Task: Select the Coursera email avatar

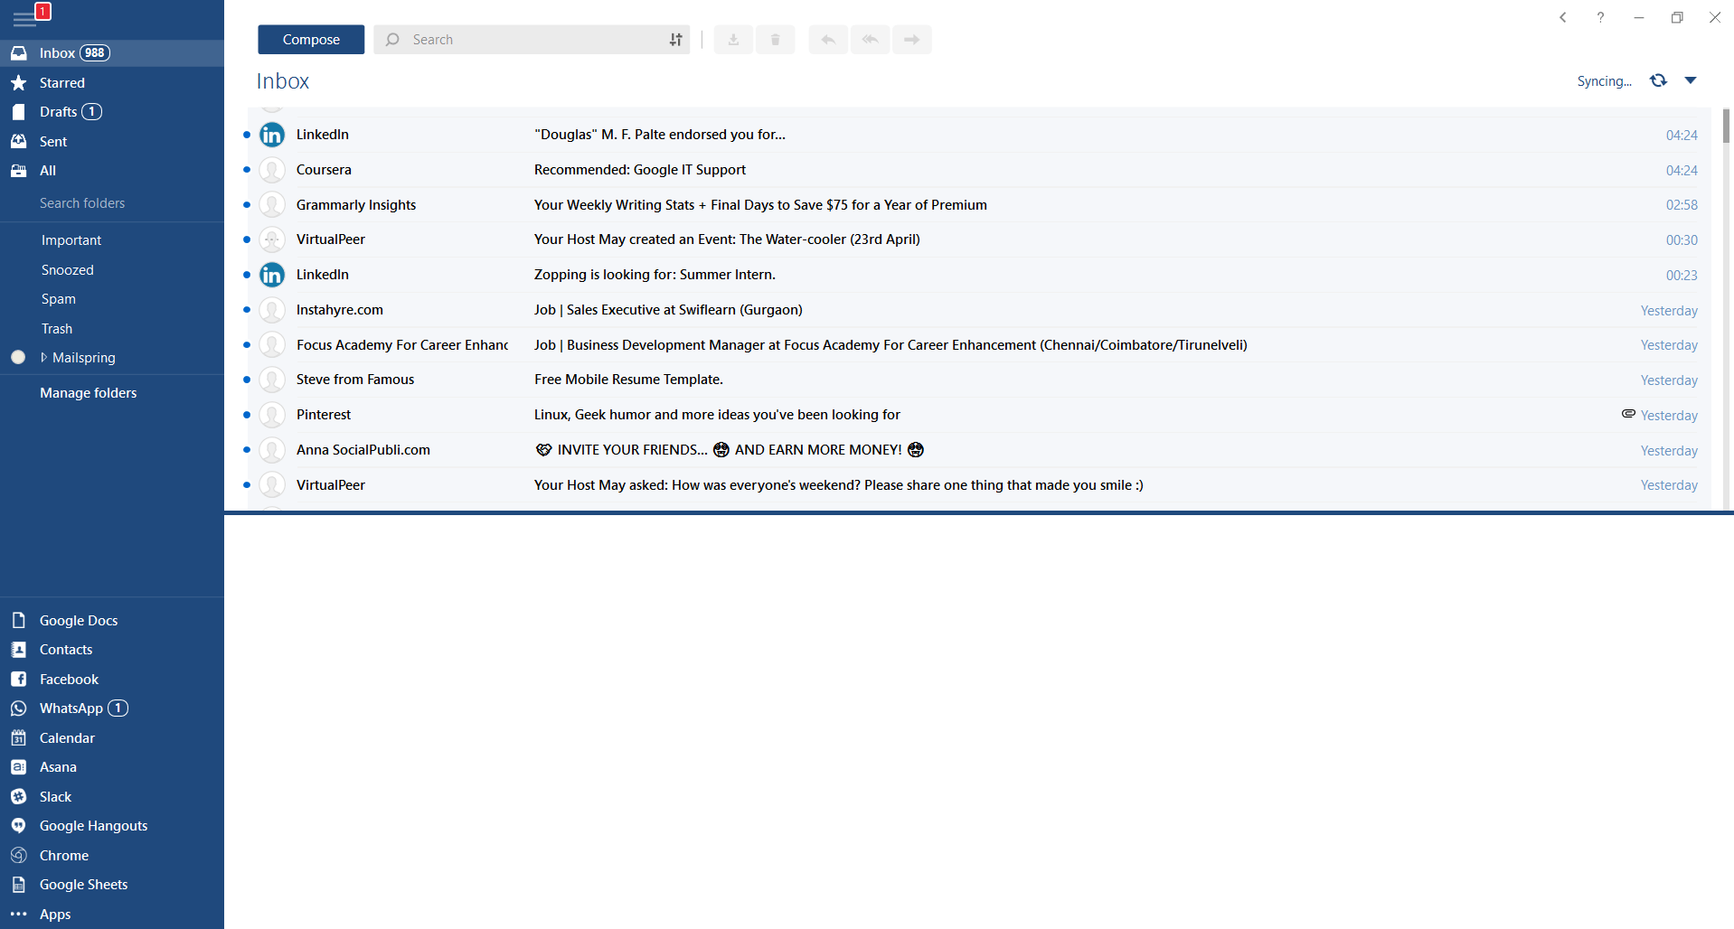Action: click(272, 170)
